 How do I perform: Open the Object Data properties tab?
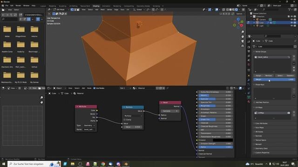pyautogui.click(x=249, y=97)
